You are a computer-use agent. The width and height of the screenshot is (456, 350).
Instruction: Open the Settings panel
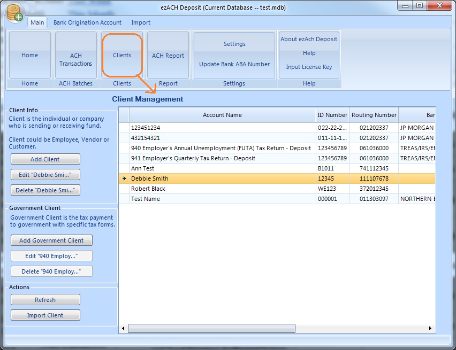point(234,44)
